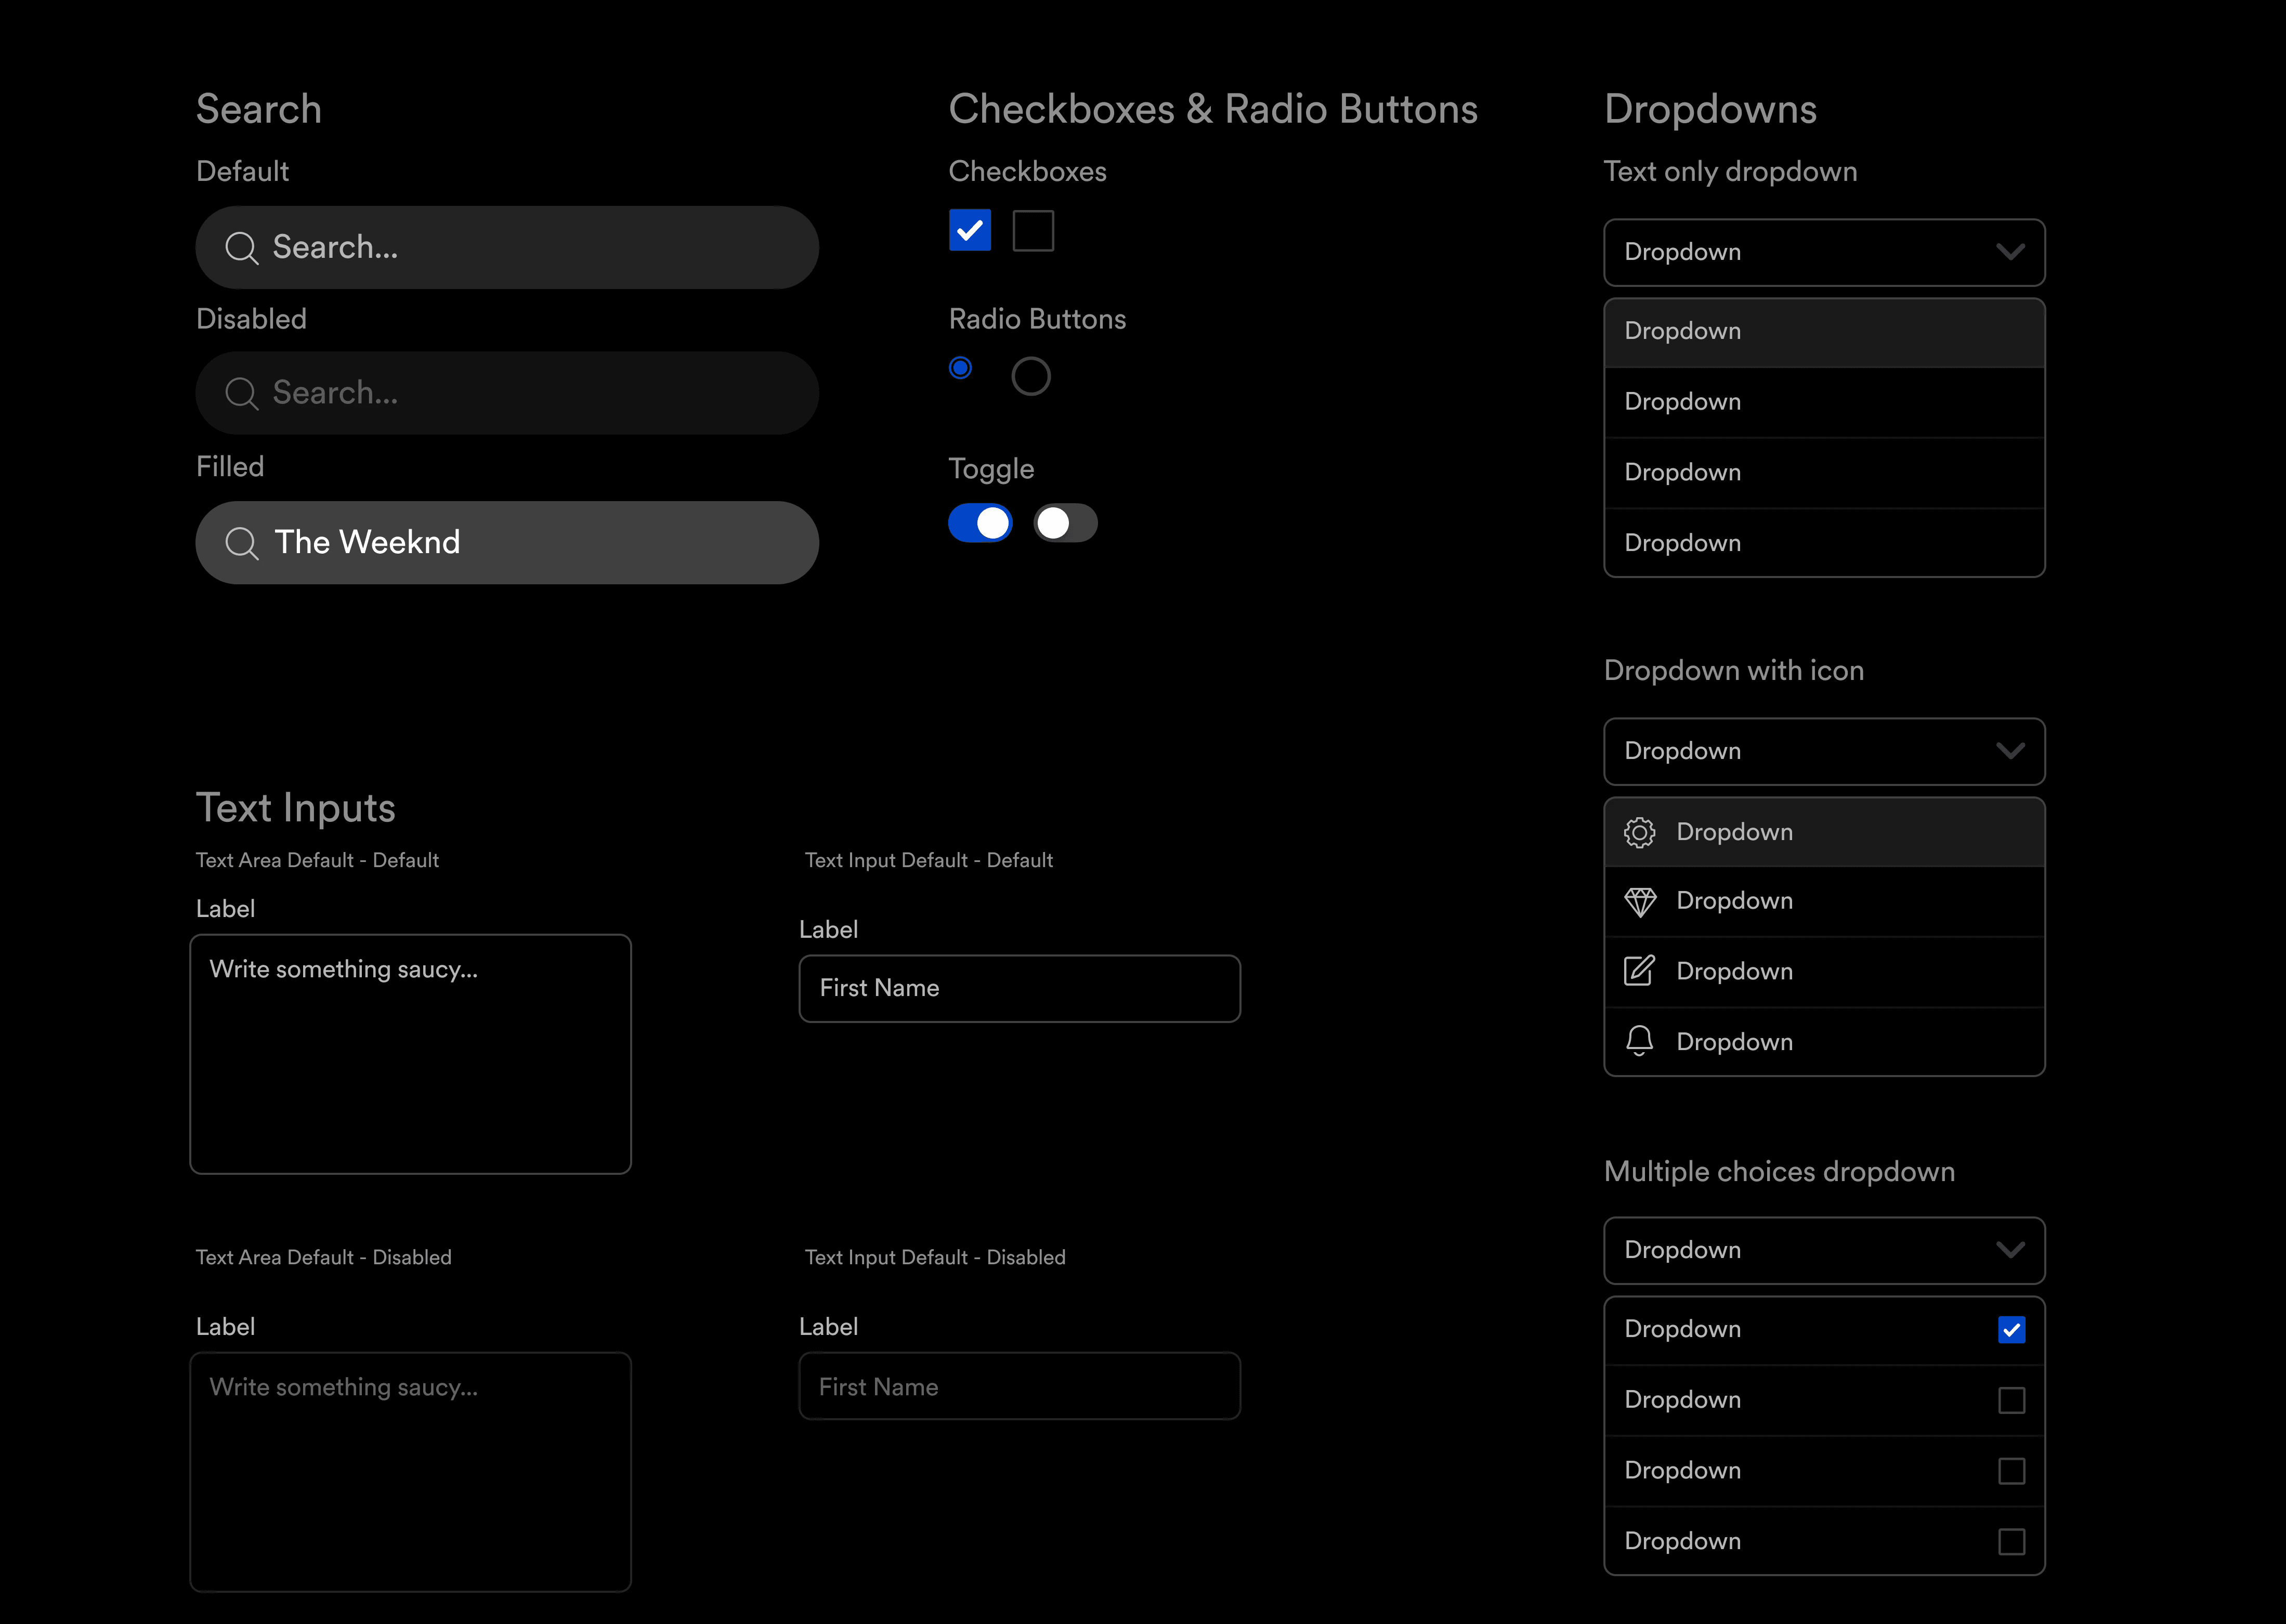Check the empty checkbox under Checkboxes
The height and width of the screenshot is (1624, 2286).
[1033, 231]
